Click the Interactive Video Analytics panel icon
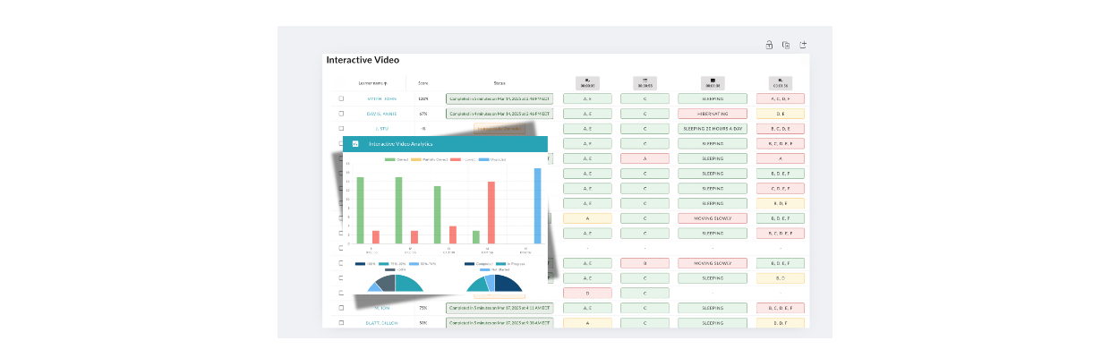Screen dimensions: 1110x358 point(355,143)
